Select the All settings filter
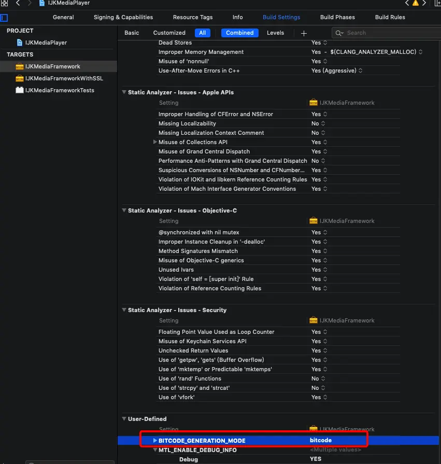 point(203,33)
